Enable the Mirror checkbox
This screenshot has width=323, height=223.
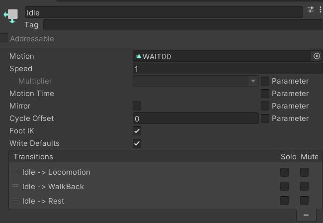coord(137,106)
